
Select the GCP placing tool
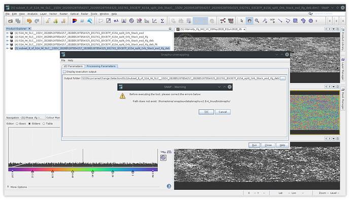coord(272,21)
